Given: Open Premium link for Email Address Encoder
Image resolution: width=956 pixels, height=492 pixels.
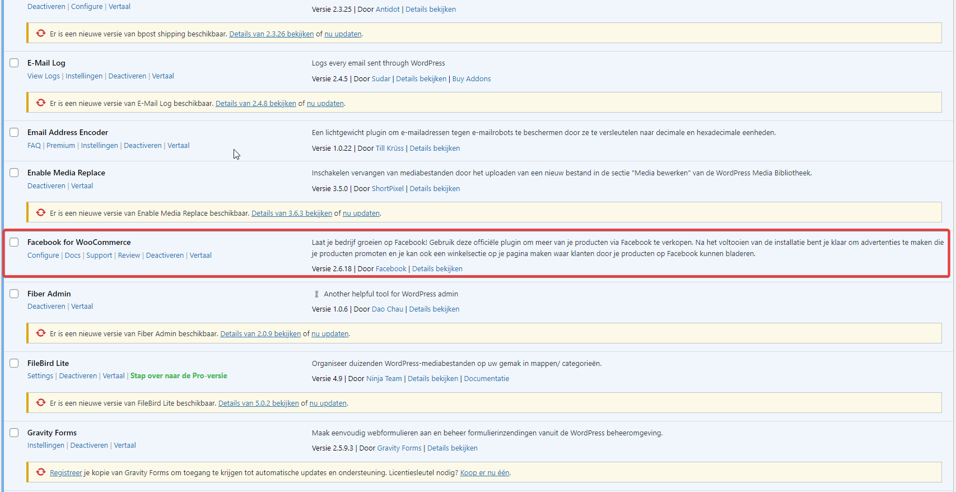Looking at the screenshot, I should point(60,146).
